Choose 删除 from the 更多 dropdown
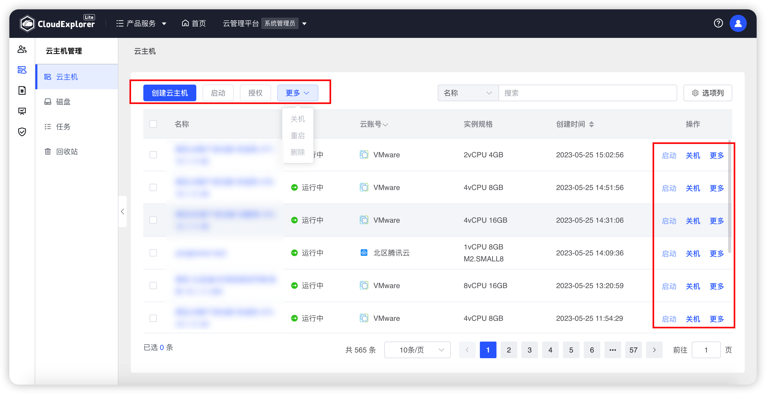The image size is (766, 394). [298, 152]
